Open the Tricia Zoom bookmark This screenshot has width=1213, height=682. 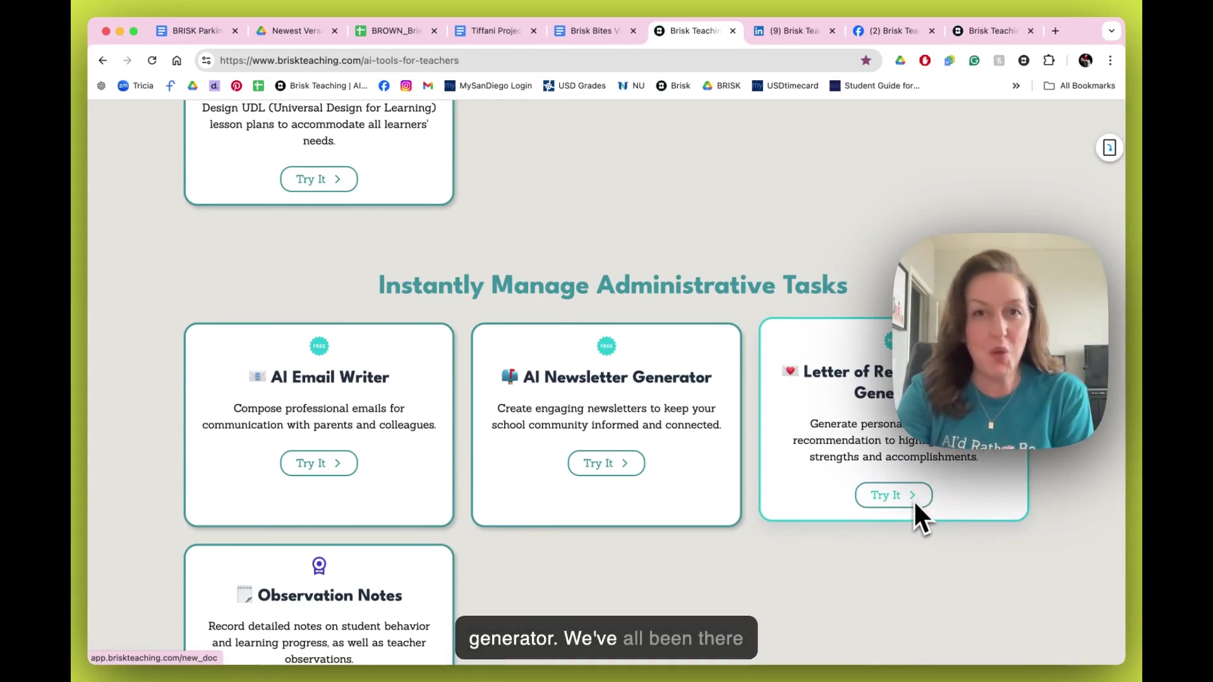[136, 86]
